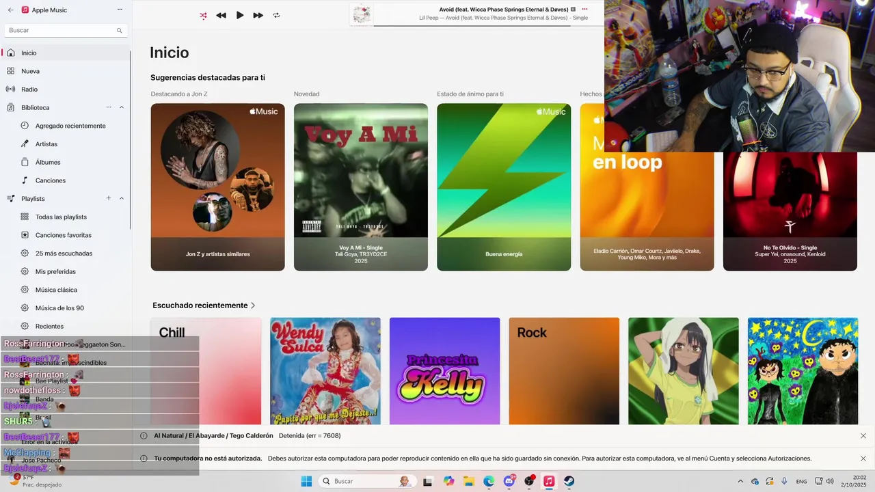The height and width of the screenshot is (492, 875).
Task: Open Task View on the taskbar
Action: coord(428,481)
